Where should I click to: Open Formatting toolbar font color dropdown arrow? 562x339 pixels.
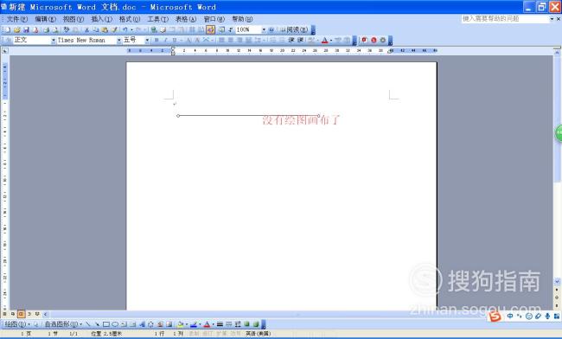330,40
